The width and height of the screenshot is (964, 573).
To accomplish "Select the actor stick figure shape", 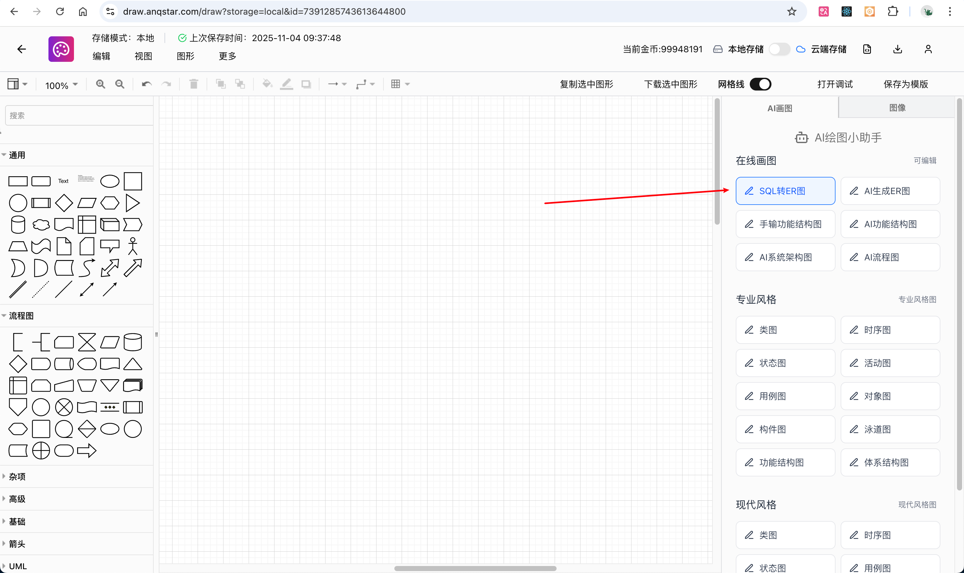I will pos(133,246).
